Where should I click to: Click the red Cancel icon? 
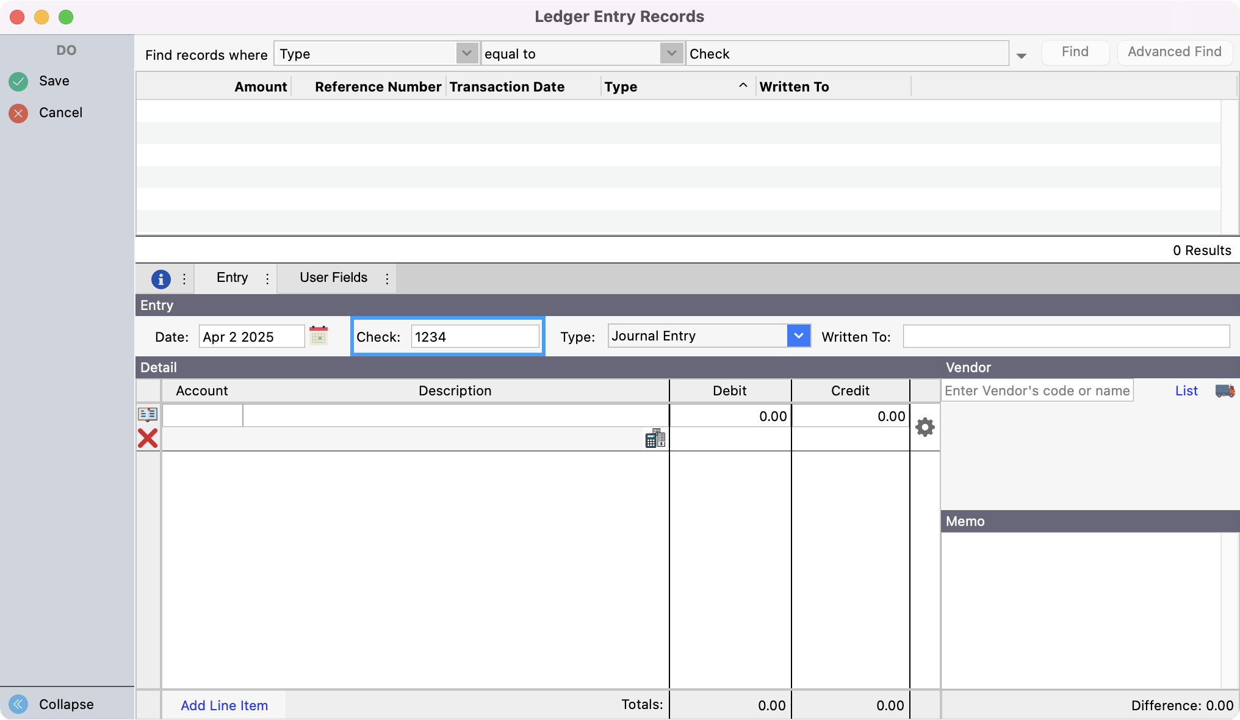tap(18, 113)
